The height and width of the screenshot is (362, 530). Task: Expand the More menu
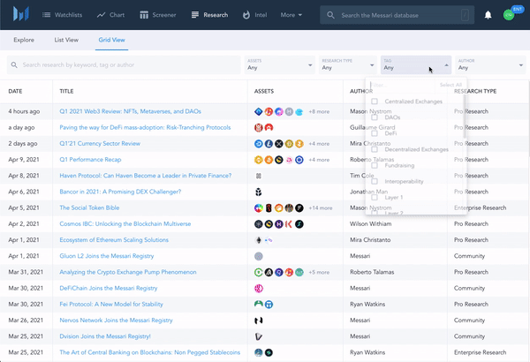pyautogui.click(x=291, y=15)
